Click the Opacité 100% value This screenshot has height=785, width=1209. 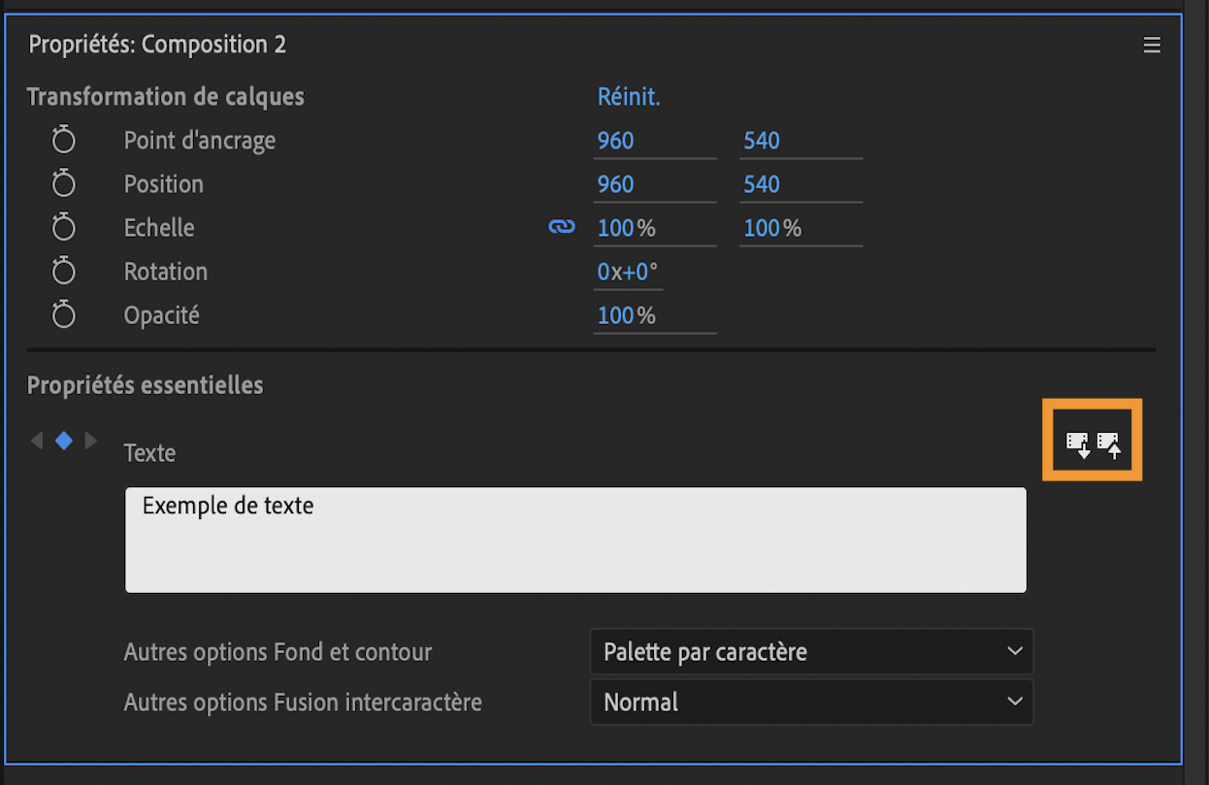[x=626, y=315]
